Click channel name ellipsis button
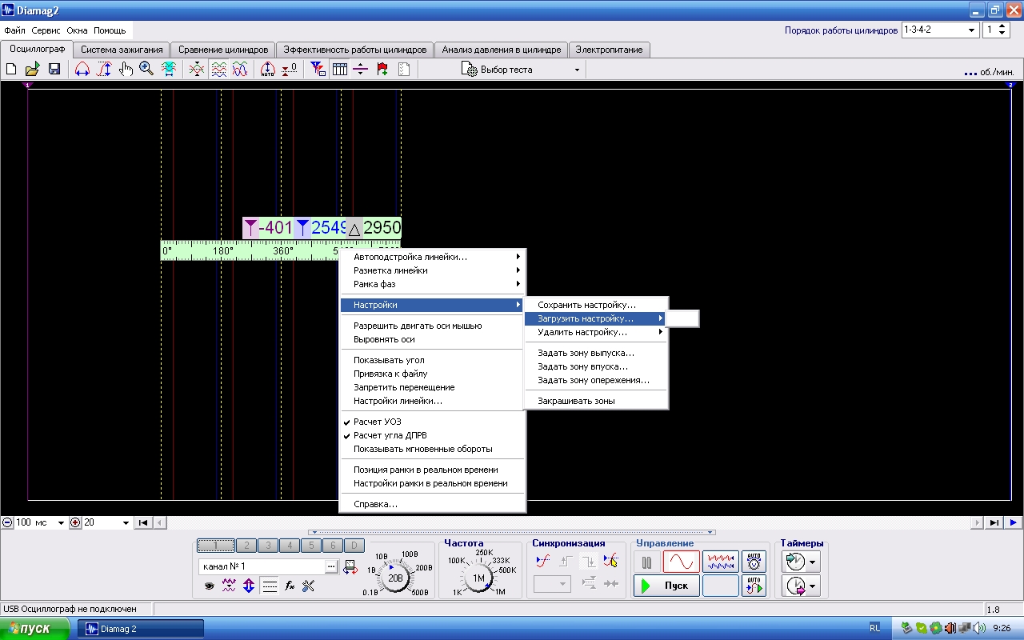 pyautogui.click(x=332, y=566)
